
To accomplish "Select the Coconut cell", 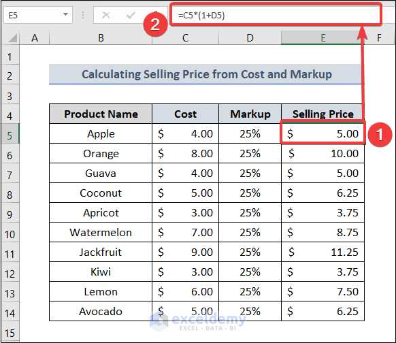I will click(x=101, y=193).
